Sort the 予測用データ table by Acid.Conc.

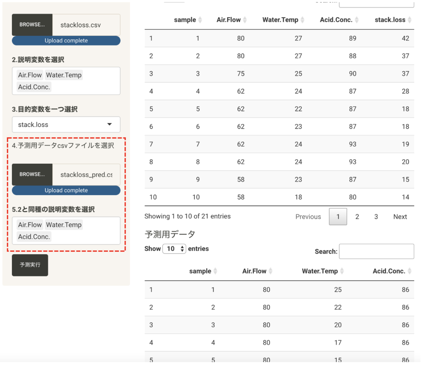391,271
